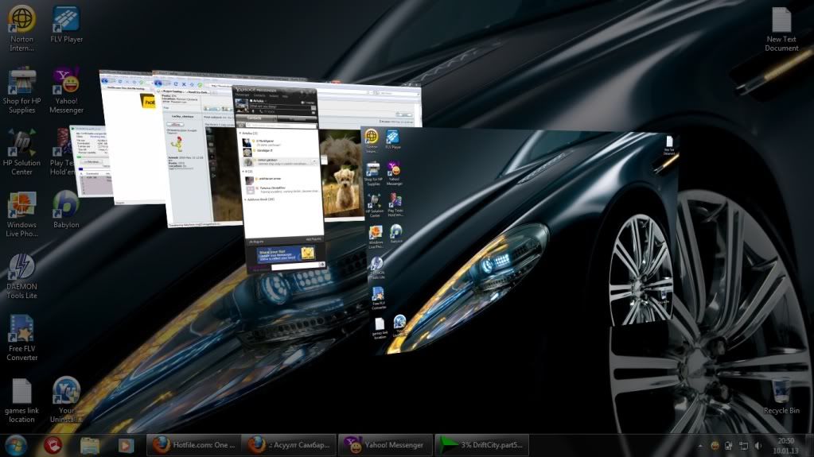Open Norton Internet Security desktop shortcut
The width and height of the screenshot is (814, 457).
pyautogui.click(x=21, y=19)
